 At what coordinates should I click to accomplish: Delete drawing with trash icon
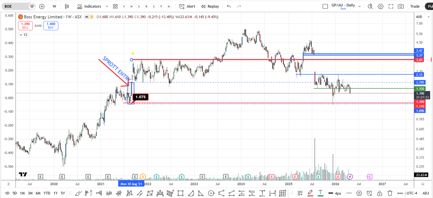click(x=390, y=193)
